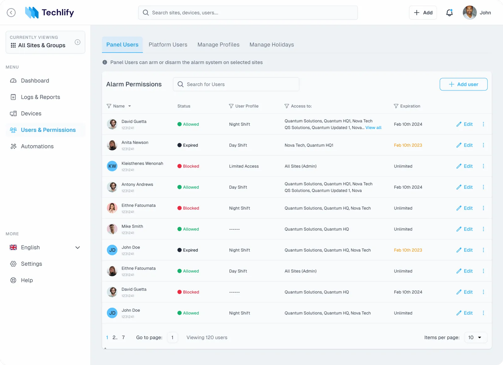
Task: Open more options for Mike Smith row
Action: 484,229
